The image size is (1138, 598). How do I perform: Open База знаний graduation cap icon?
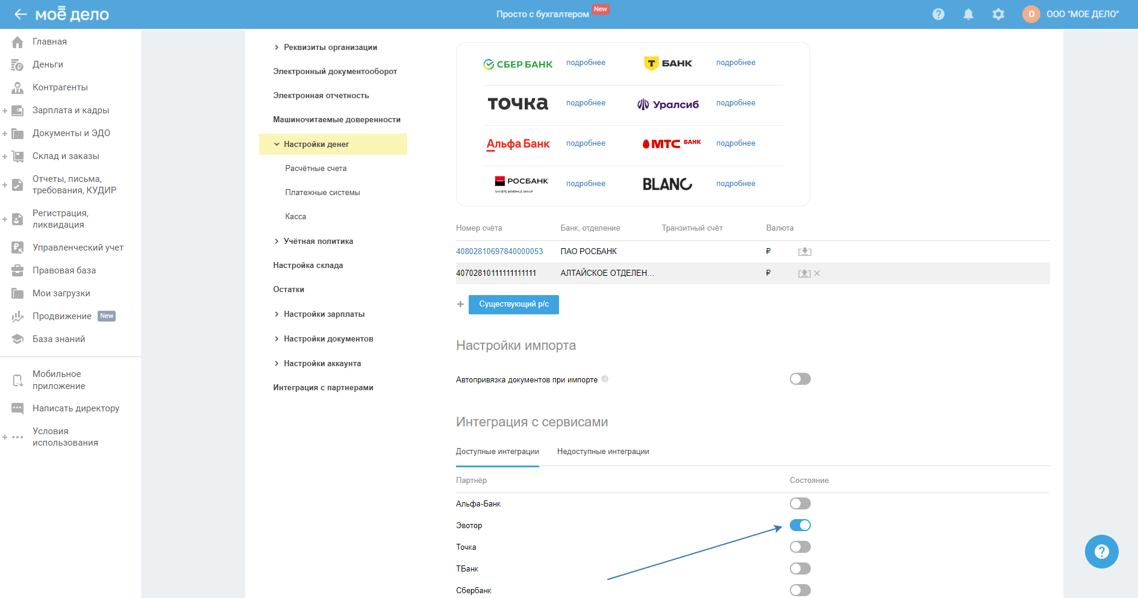[17, 339]
